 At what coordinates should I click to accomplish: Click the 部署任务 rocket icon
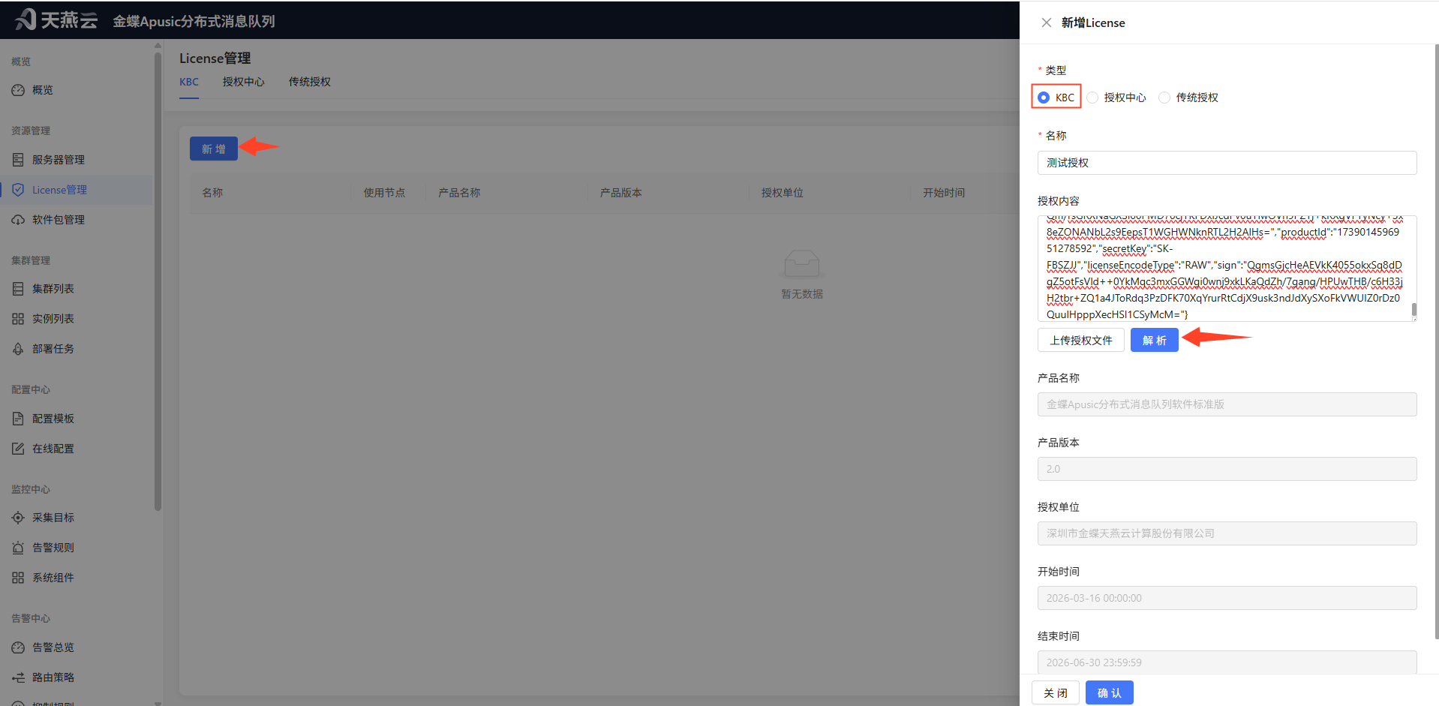[x=18, y=349]
